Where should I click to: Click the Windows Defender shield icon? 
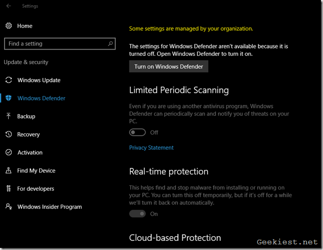[x=8, y=98]
